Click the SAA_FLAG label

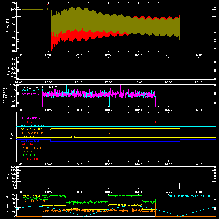coord(27,144)
